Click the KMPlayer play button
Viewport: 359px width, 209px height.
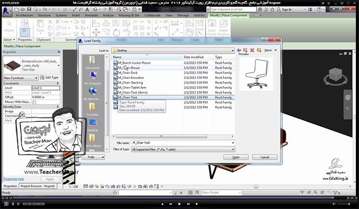179,204
